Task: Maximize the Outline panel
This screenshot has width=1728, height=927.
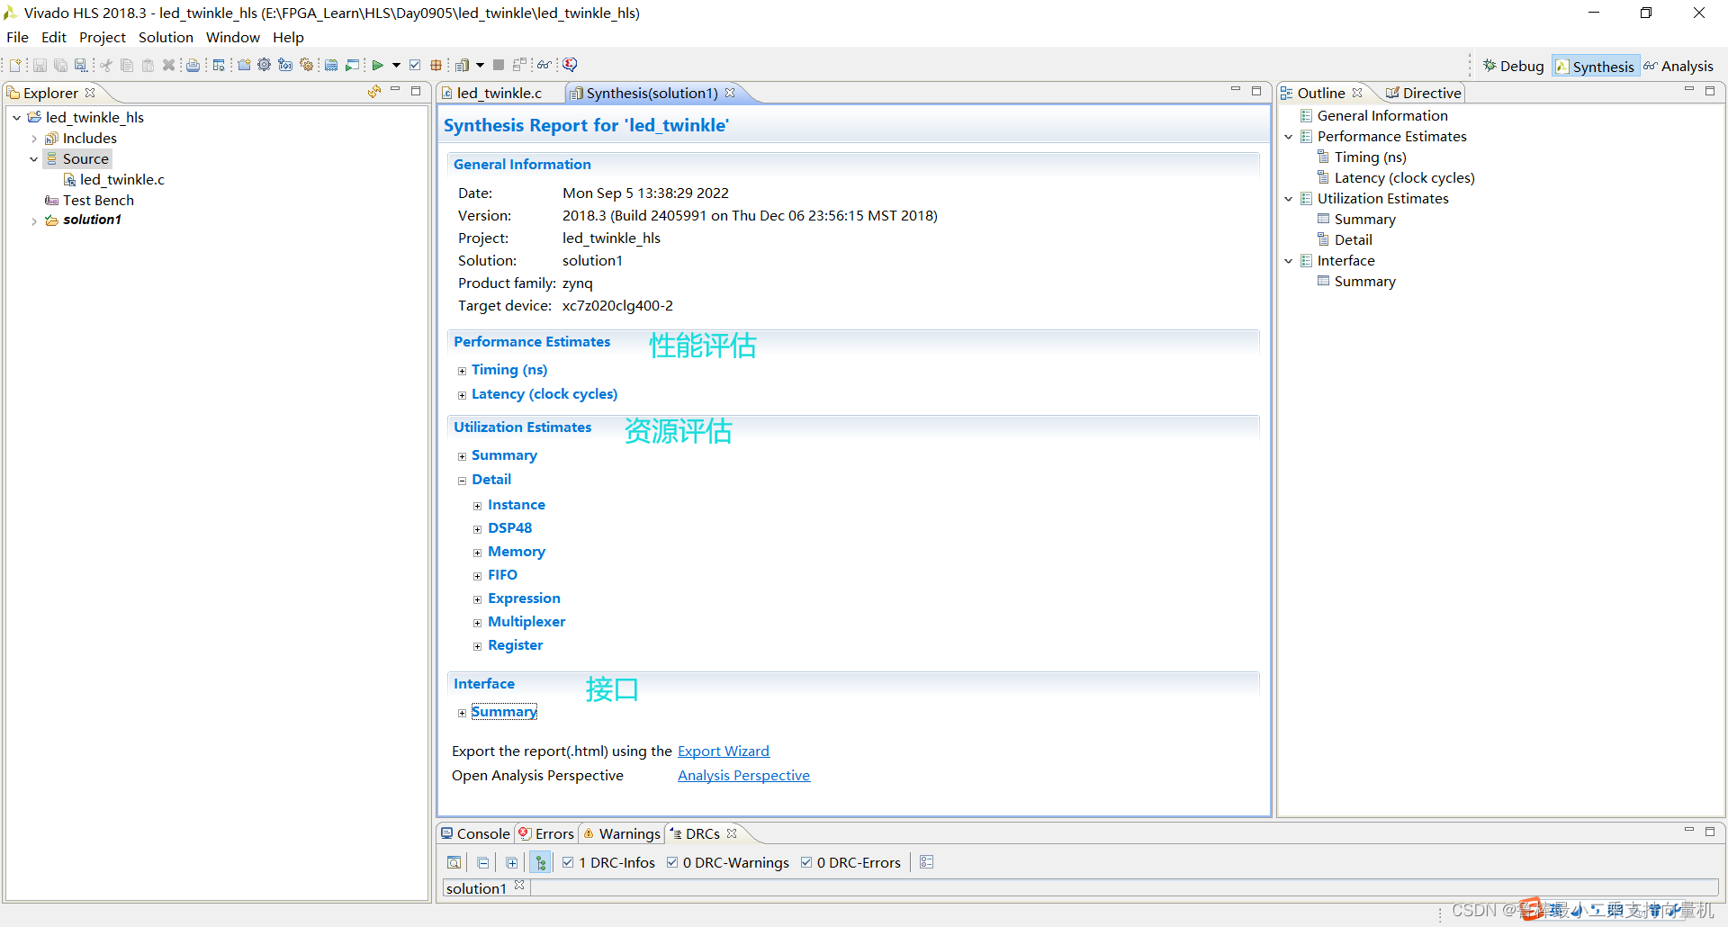Action: (1710, 90)
